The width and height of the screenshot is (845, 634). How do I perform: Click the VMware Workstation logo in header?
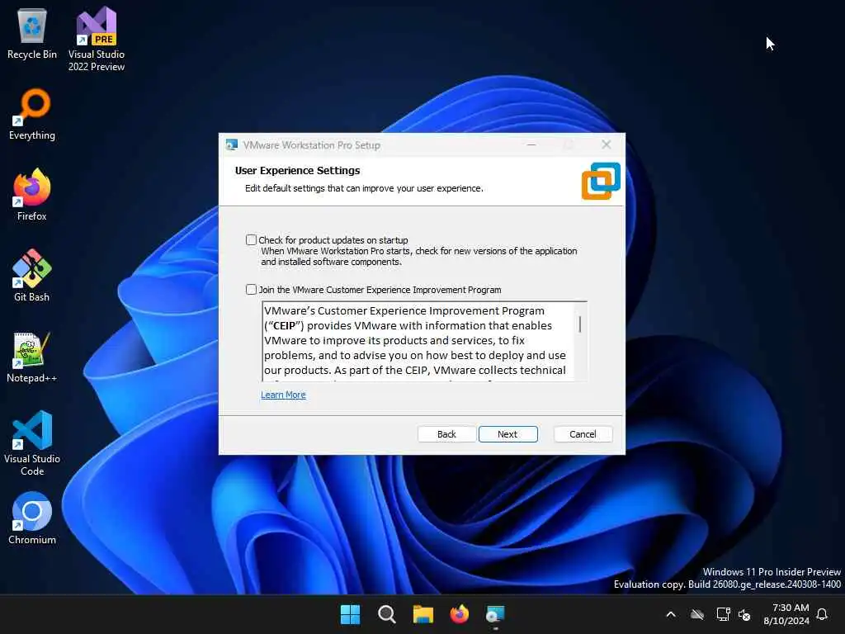[x=601, y=181]
